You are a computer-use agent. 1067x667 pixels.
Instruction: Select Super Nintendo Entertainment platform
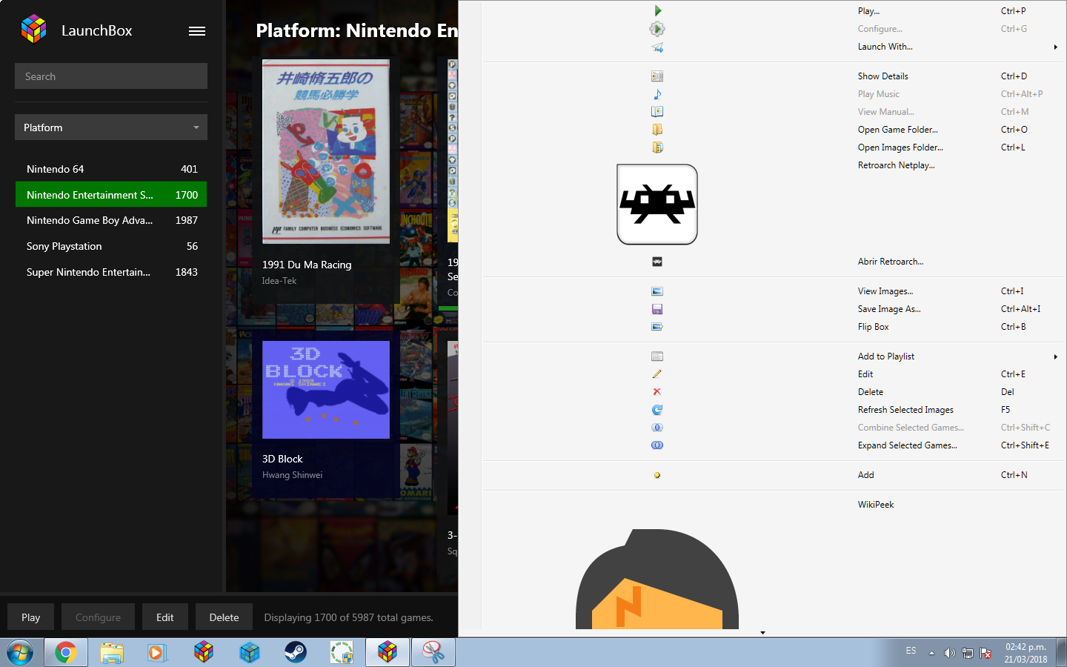point(111,272)
